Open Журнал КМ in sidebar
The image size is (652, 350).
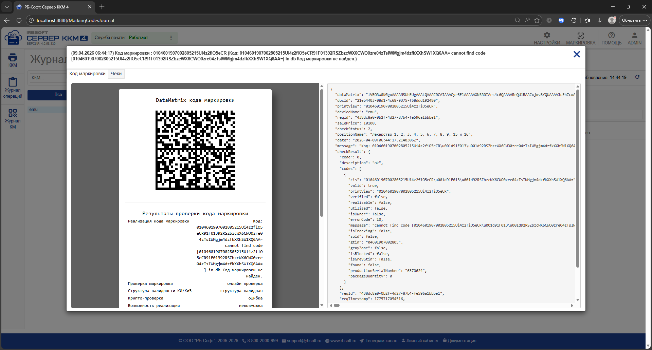(13, 119)
